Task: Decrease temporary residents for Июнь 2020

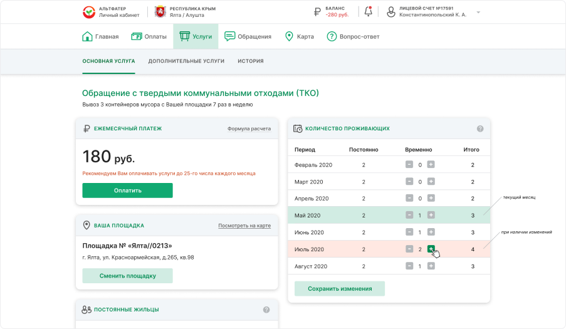Action: (x=409, y=232)
